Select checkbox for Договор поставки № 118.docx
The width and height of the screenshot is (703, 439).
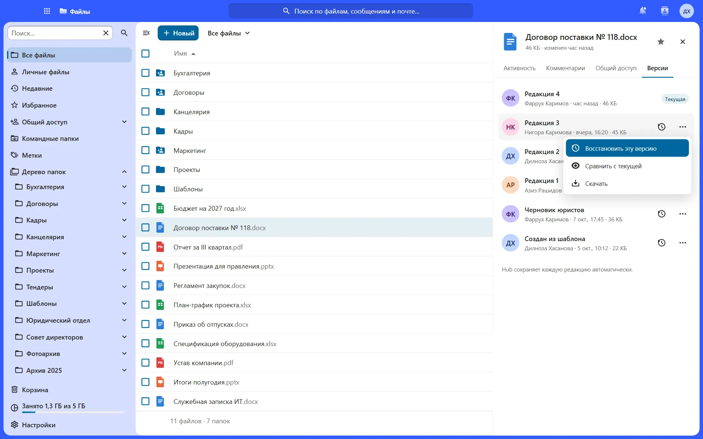coord(145,228)
